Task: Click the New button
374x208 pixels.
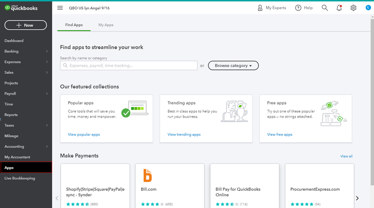Action: coord(25,25)
